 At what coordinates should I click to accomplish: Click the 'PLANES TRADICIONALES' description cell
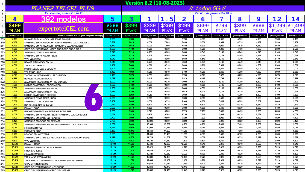click(63, 36)
